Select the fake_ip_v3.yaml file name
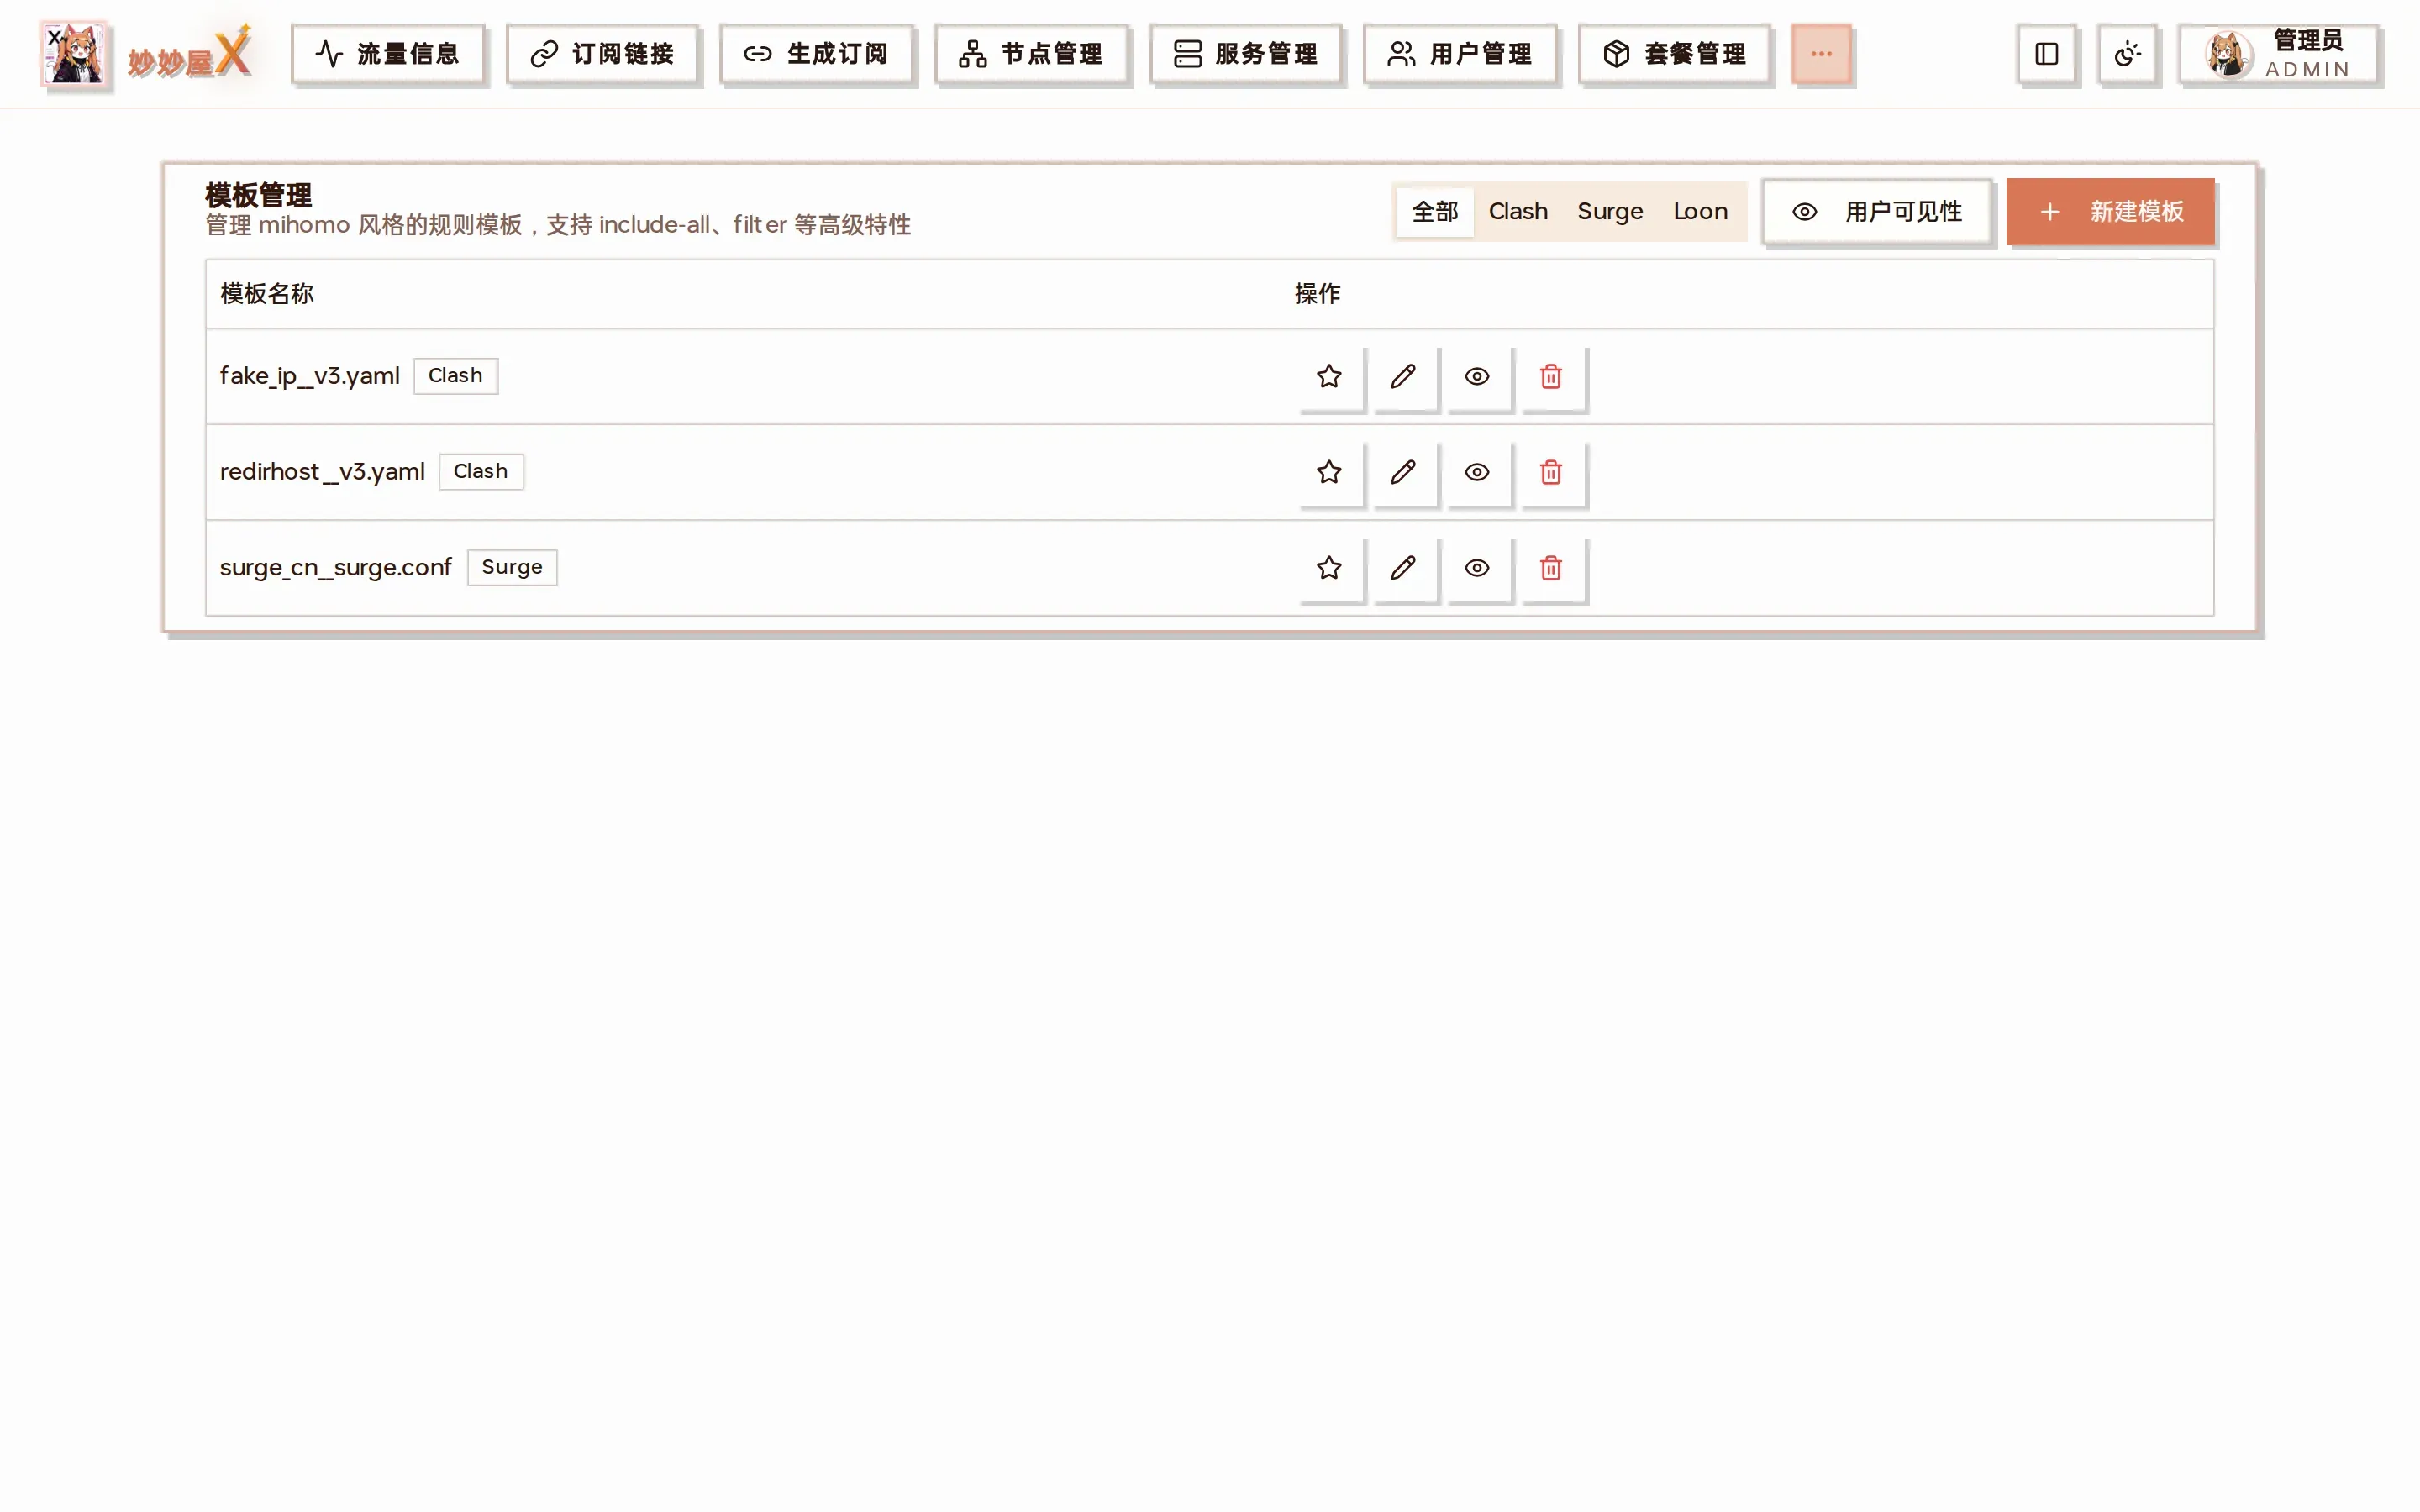Viewport: 2420px width, 1512px height. tap(309, 376)
